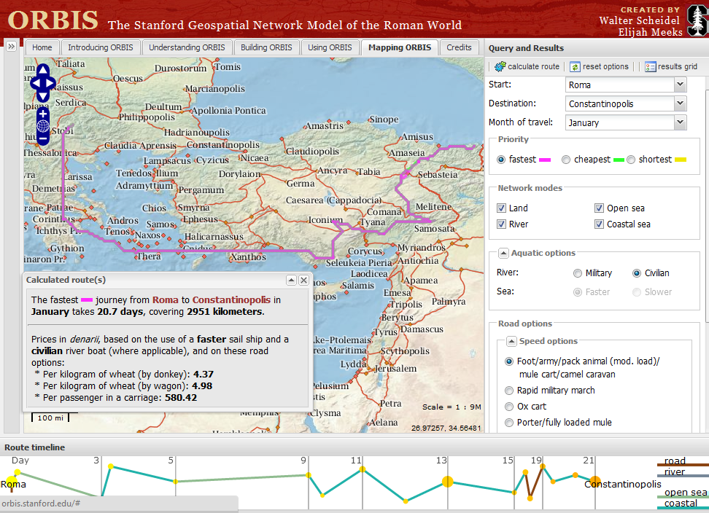Screen dimensions: 709x513
Task: Click the magenta fastest color swatch
Action: tap(545, 160)
